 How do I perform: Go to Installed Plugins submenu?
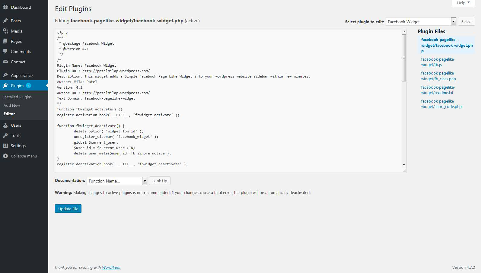[x=18, y=97]
